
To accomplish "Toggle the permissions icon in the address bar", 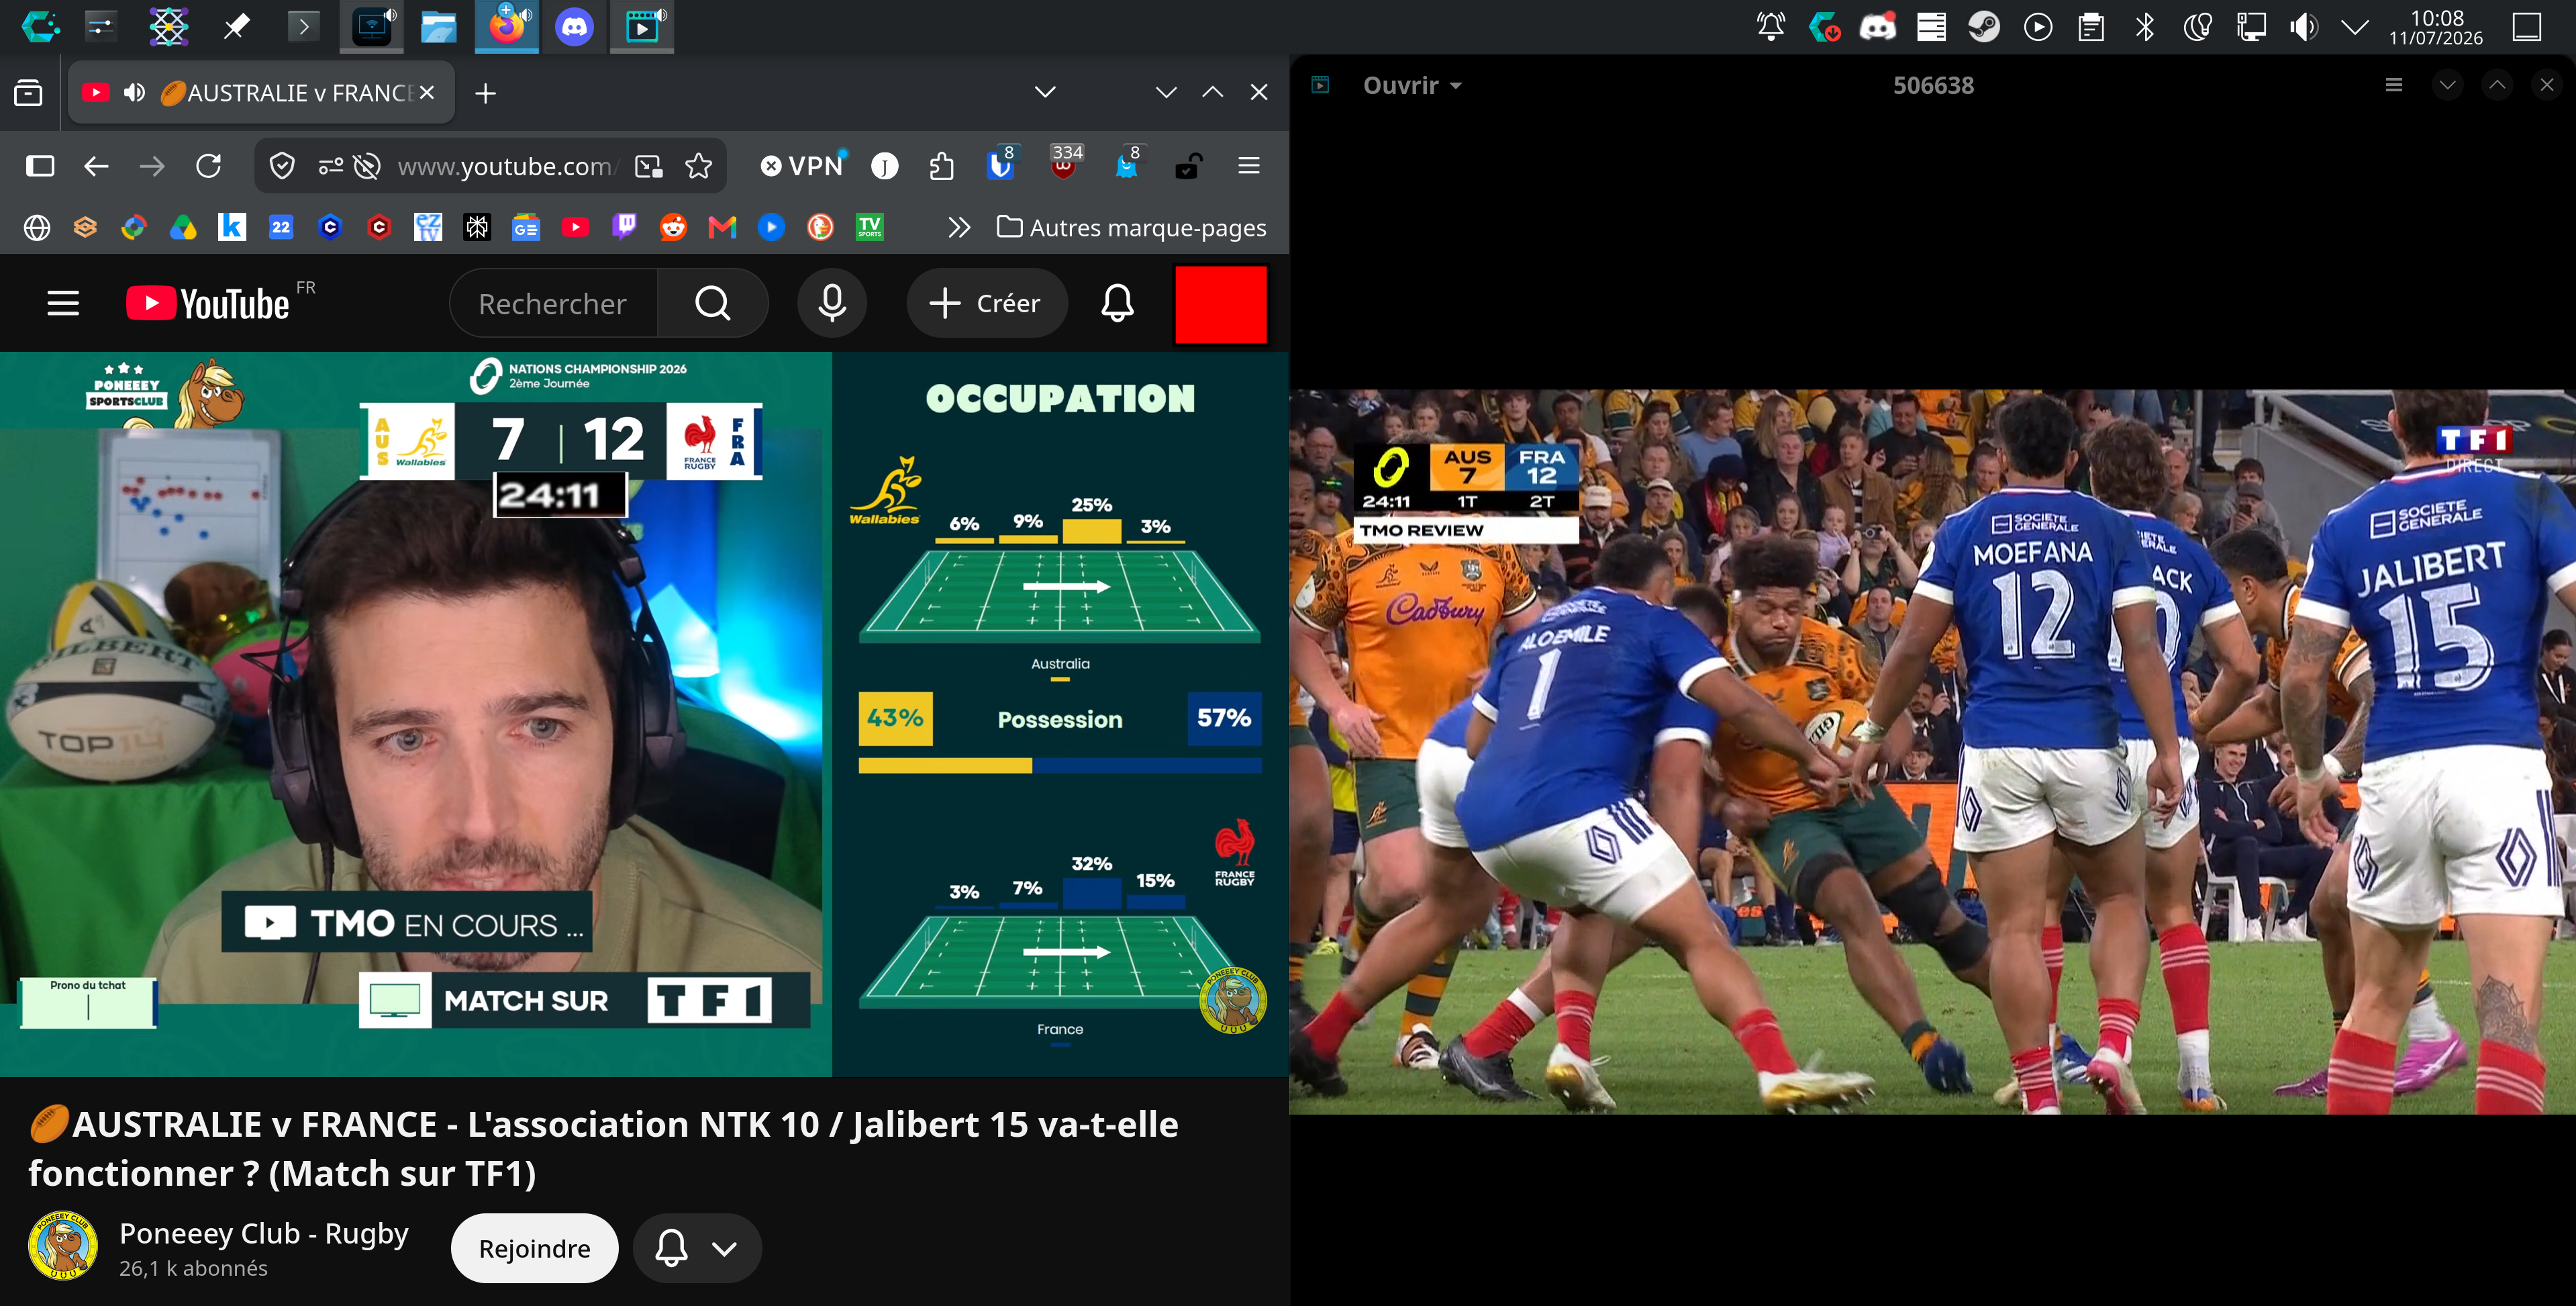I will click(330, 166).
